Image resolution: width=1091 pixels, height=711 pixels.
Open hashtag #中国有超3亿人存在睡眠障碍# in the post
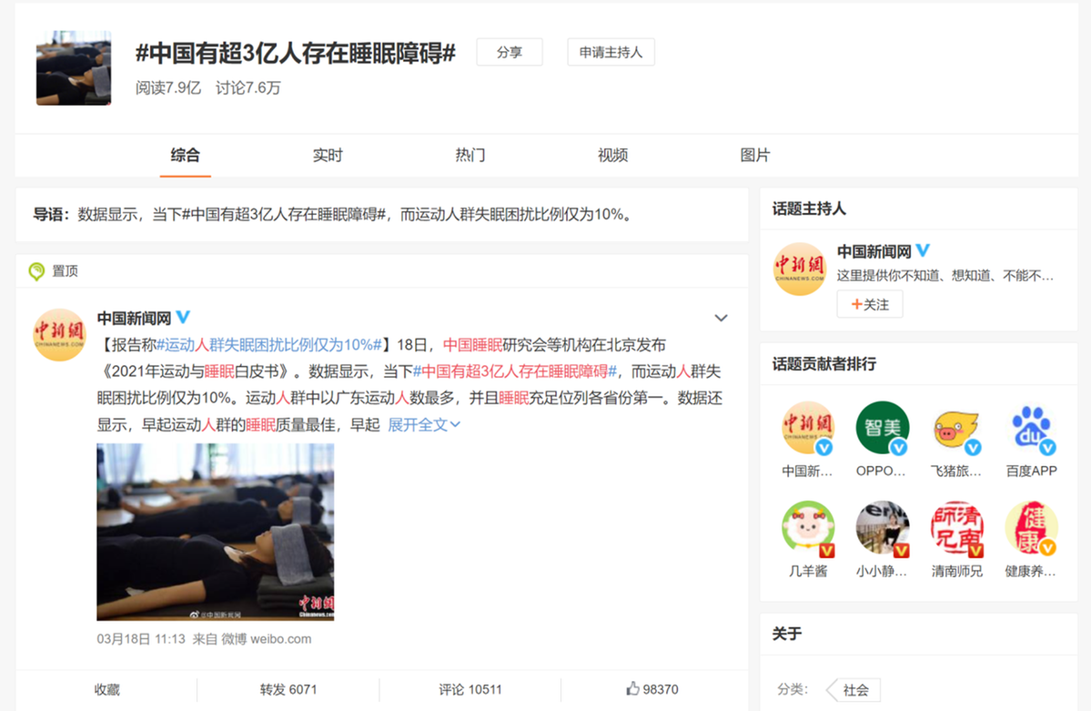(515, 371)
